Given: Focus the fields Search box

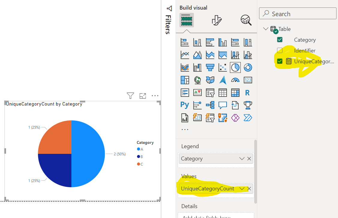Looking at the screenshot, I should point(298,13).
